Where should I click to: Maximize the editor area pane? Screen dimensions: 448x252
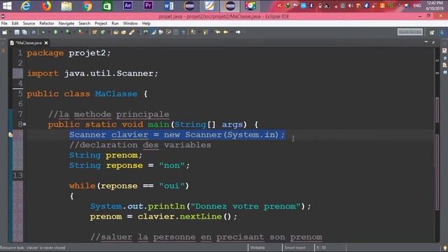coord(434,42)
